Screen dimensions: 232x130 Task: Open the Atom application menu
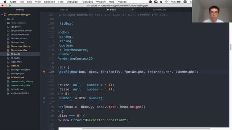click(13, 2)
